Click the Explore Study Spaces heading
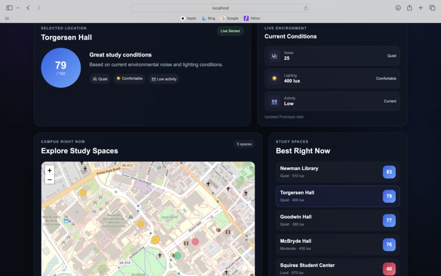Viewport: 441px width, 276px height. 79,151
